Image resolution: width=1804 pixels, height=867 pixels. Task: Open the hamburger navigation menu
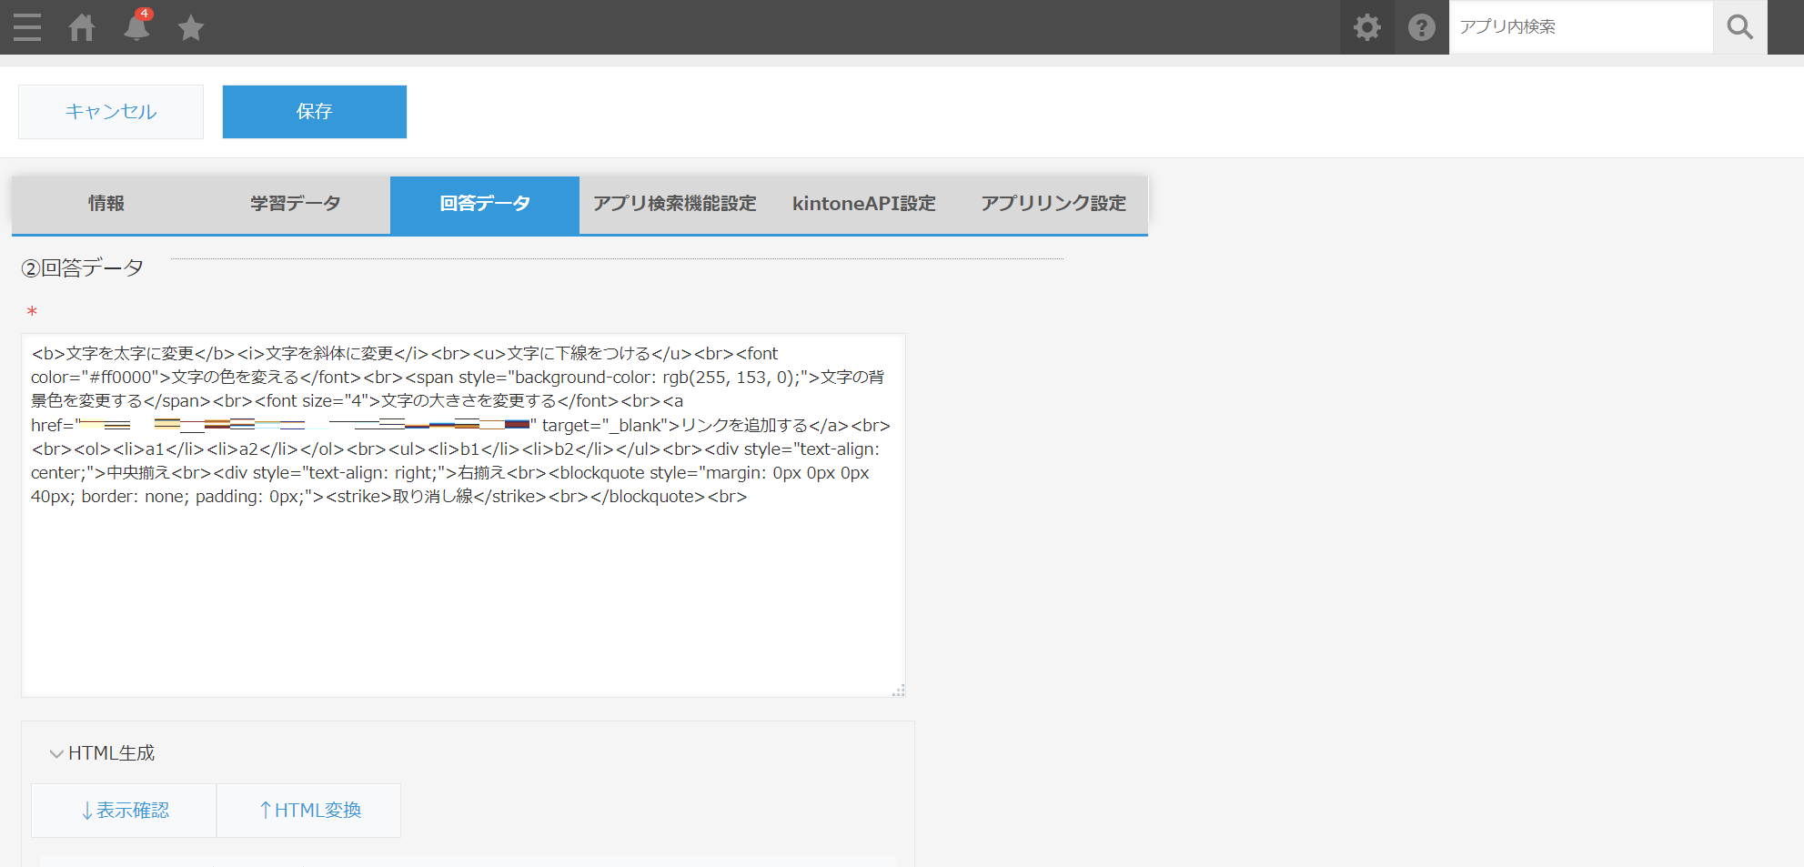click(x=27, y=27)
